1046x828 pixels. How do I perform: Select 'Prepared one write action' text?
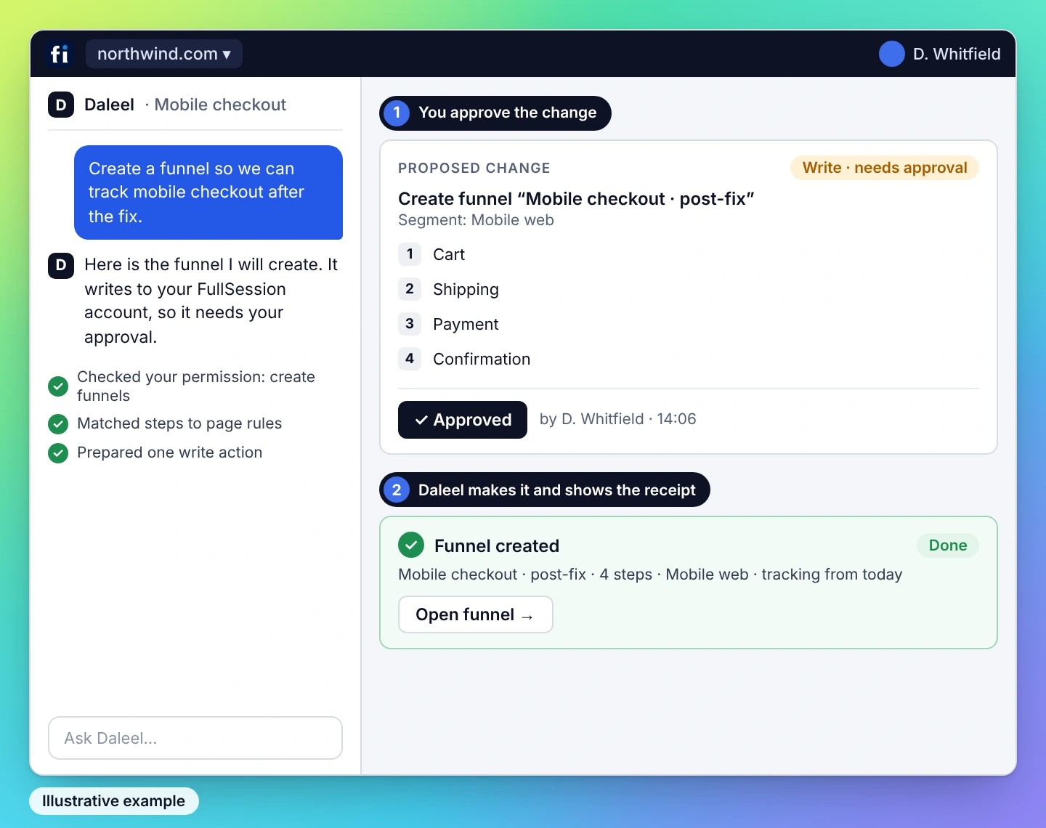pyautogui.click(x=169, y=452)
